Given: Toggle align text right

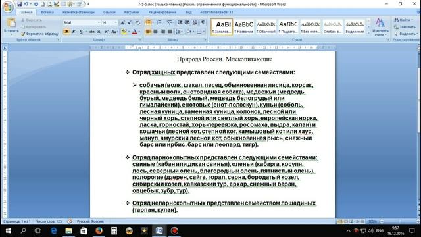Looking at the screenshot, I should click(x=162, y=32).
